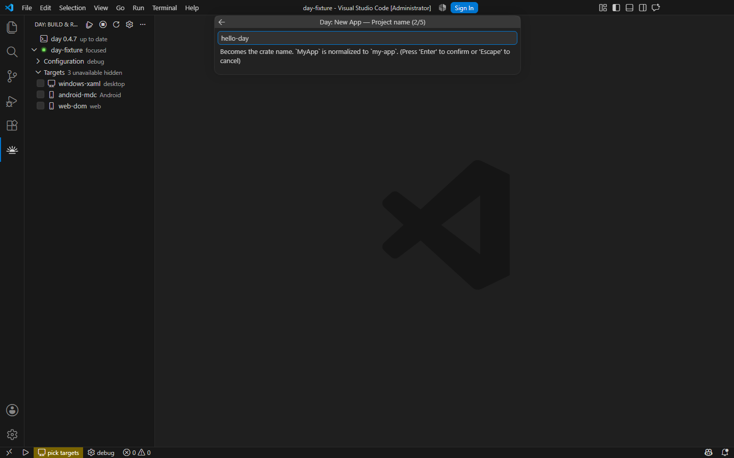Open the Run menu
Image resolution: width=734 pixels, height=458 pixels.
pos(138,8)
